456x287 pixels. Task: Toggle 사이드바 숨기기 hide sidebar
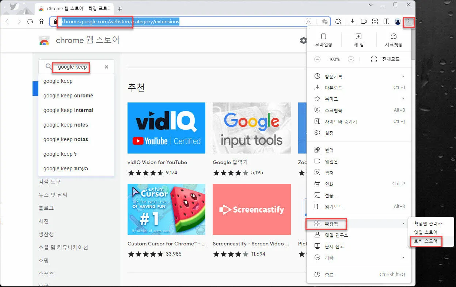[x=359, y=121]
